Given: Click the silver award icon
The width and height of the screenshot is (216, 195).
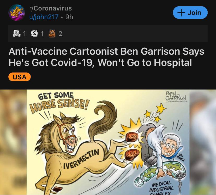Looking at the screenshot, I should (34, 34).
